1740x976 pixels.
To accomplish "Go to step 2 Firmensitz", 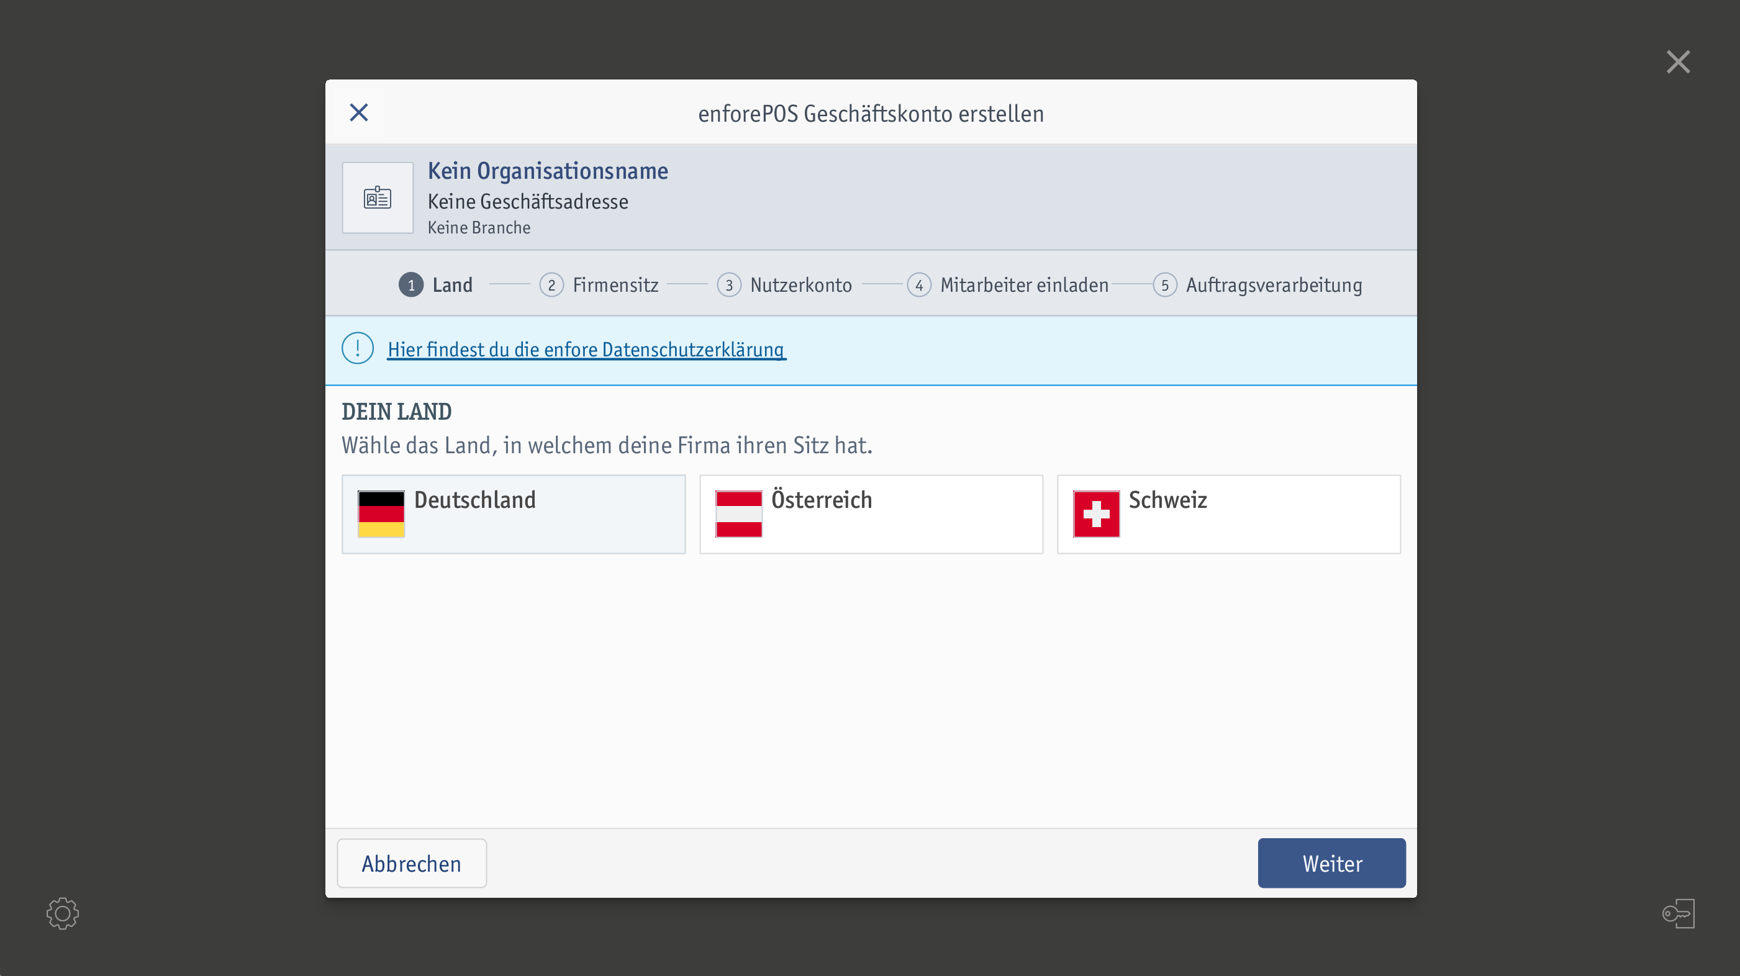I will tap(599, 285).
